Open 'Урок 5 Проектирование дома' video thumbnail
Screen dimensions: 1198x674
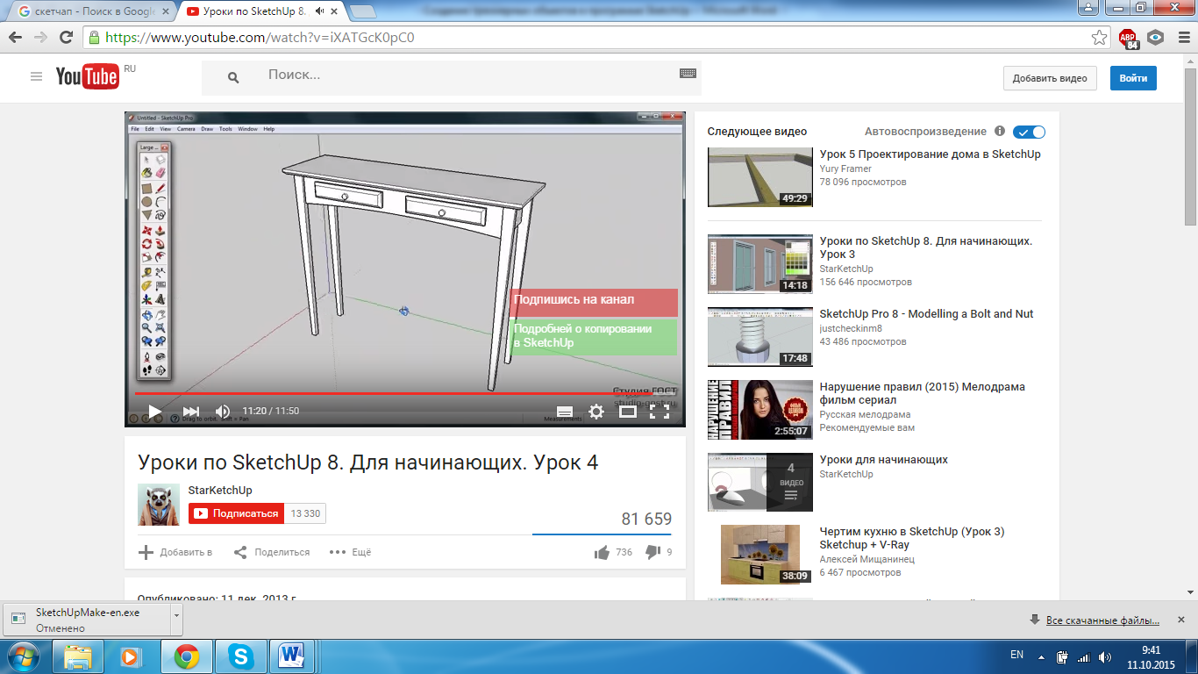[x=760, y=177]
